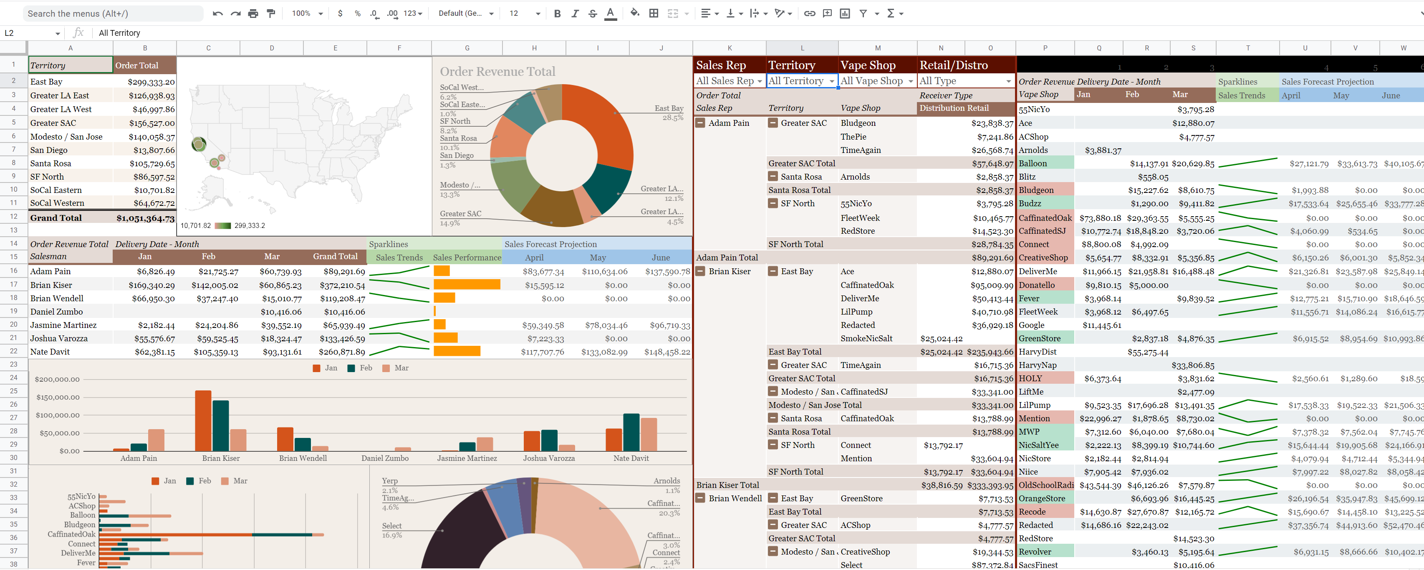
Task: Click the insert chart icon
Action: tap(845, 13)
